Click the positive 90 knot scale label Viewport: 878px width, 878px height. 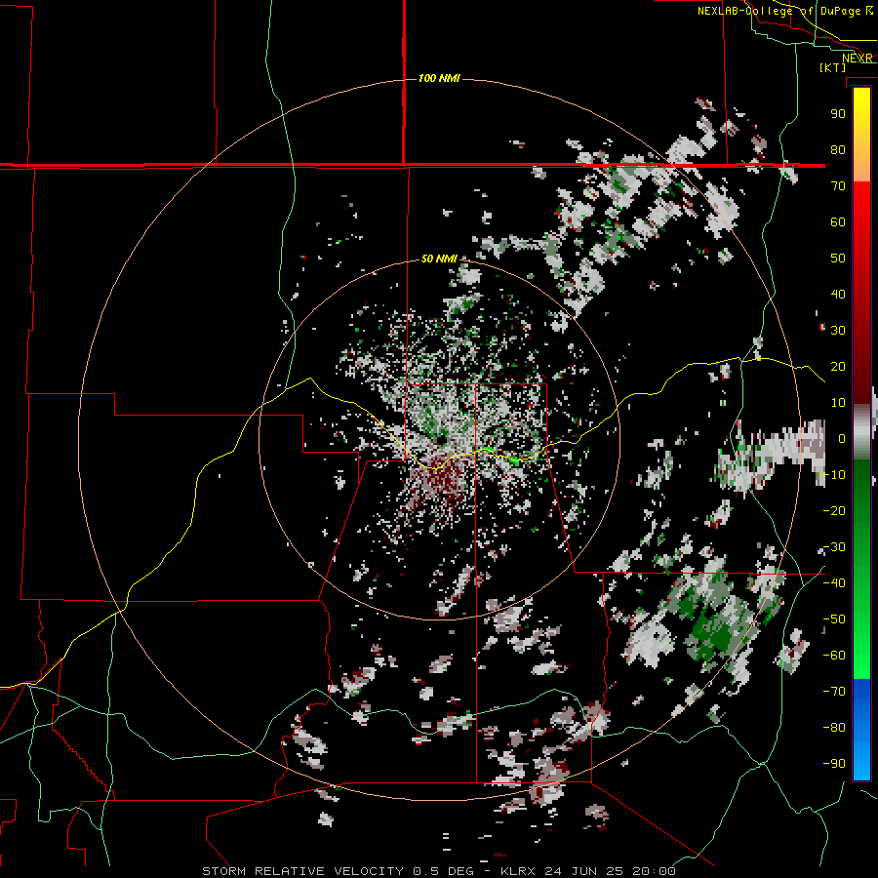838,114
